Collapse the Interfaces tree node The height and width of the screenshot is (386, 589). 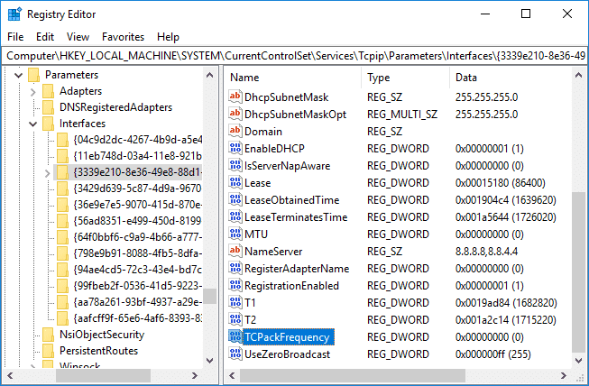(x=32, y=124)
